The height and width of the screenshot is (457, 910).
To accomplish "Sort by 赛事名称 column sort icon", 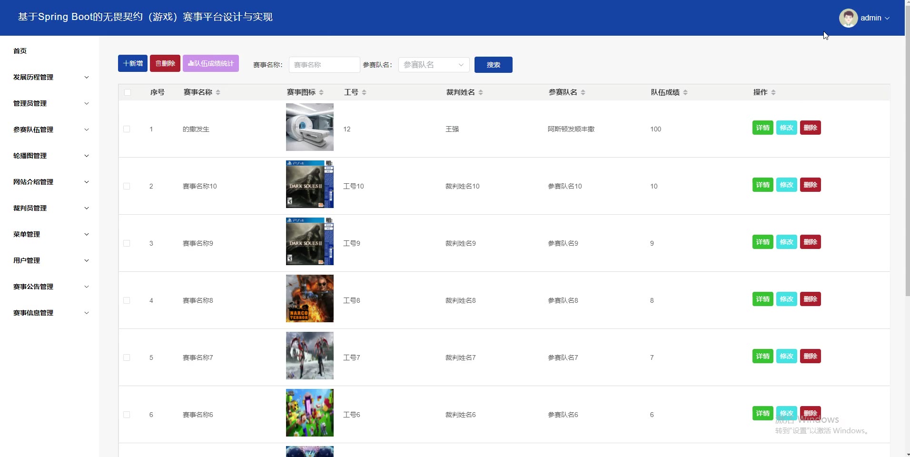I will [x=218, y=92].
